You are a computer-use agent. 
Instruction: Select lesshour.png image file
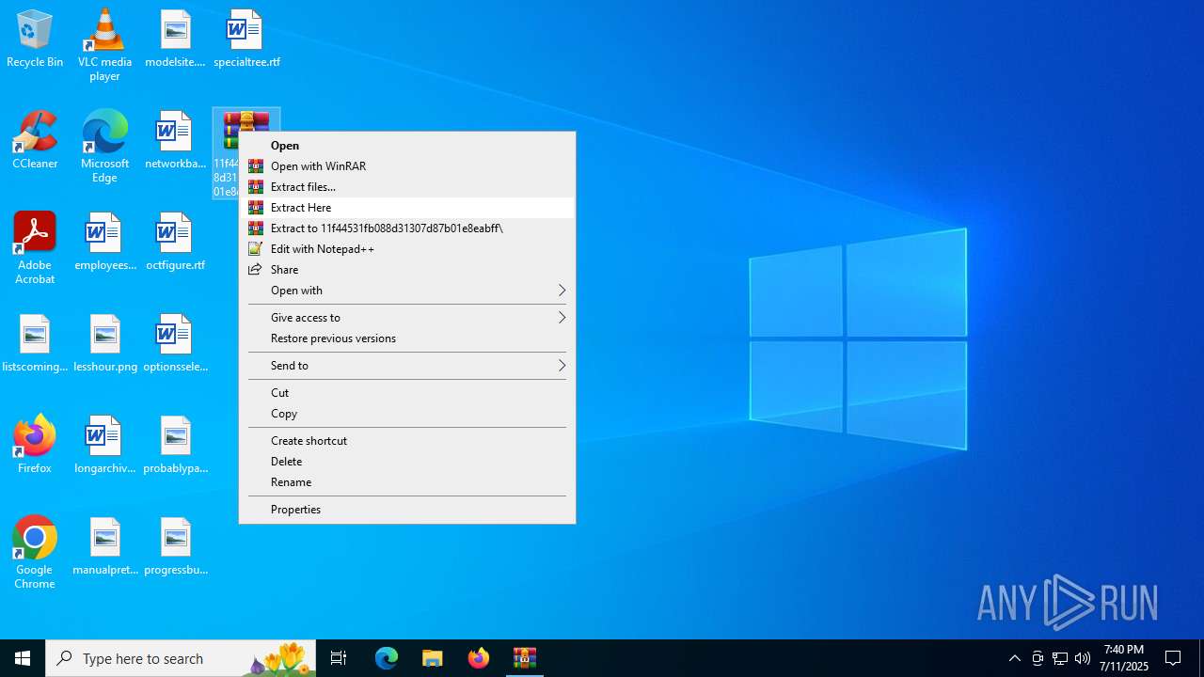pyautogui.click(x=104, y=344)
